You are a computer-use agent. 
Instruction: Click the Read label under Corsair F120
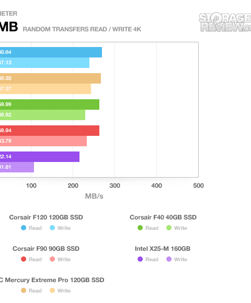(x=35, y=228)
